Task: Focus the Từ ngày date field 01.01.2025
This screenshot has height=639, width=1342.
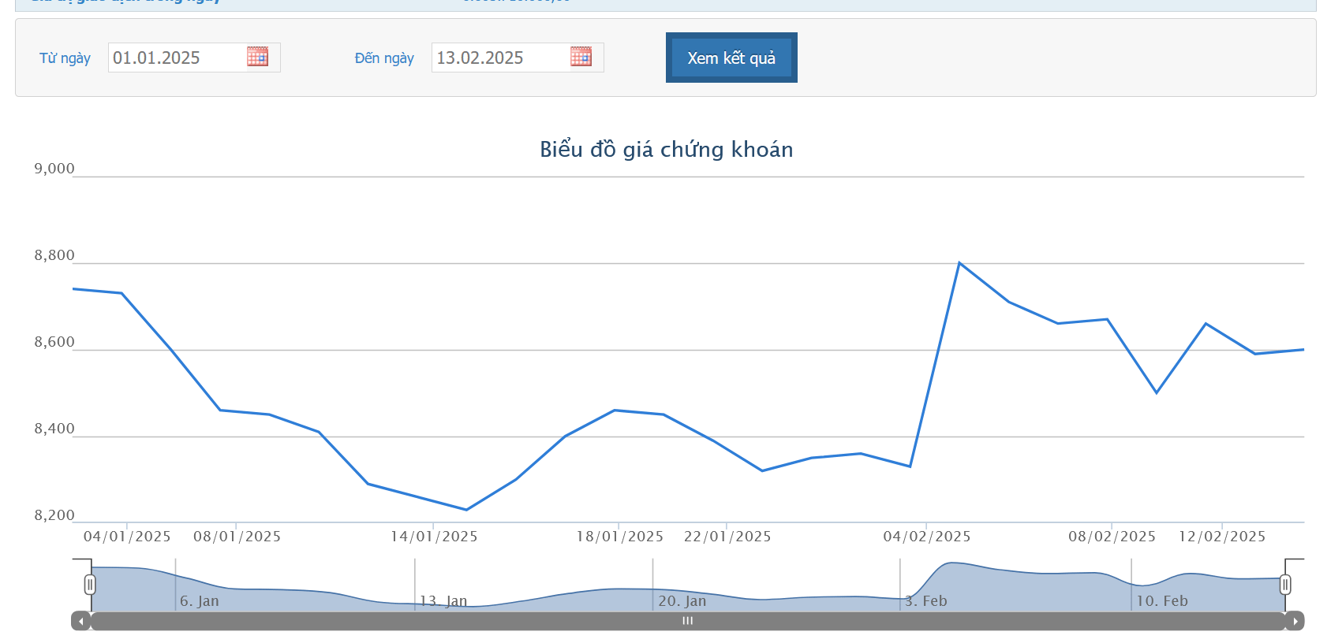Action: coord(175,58)
